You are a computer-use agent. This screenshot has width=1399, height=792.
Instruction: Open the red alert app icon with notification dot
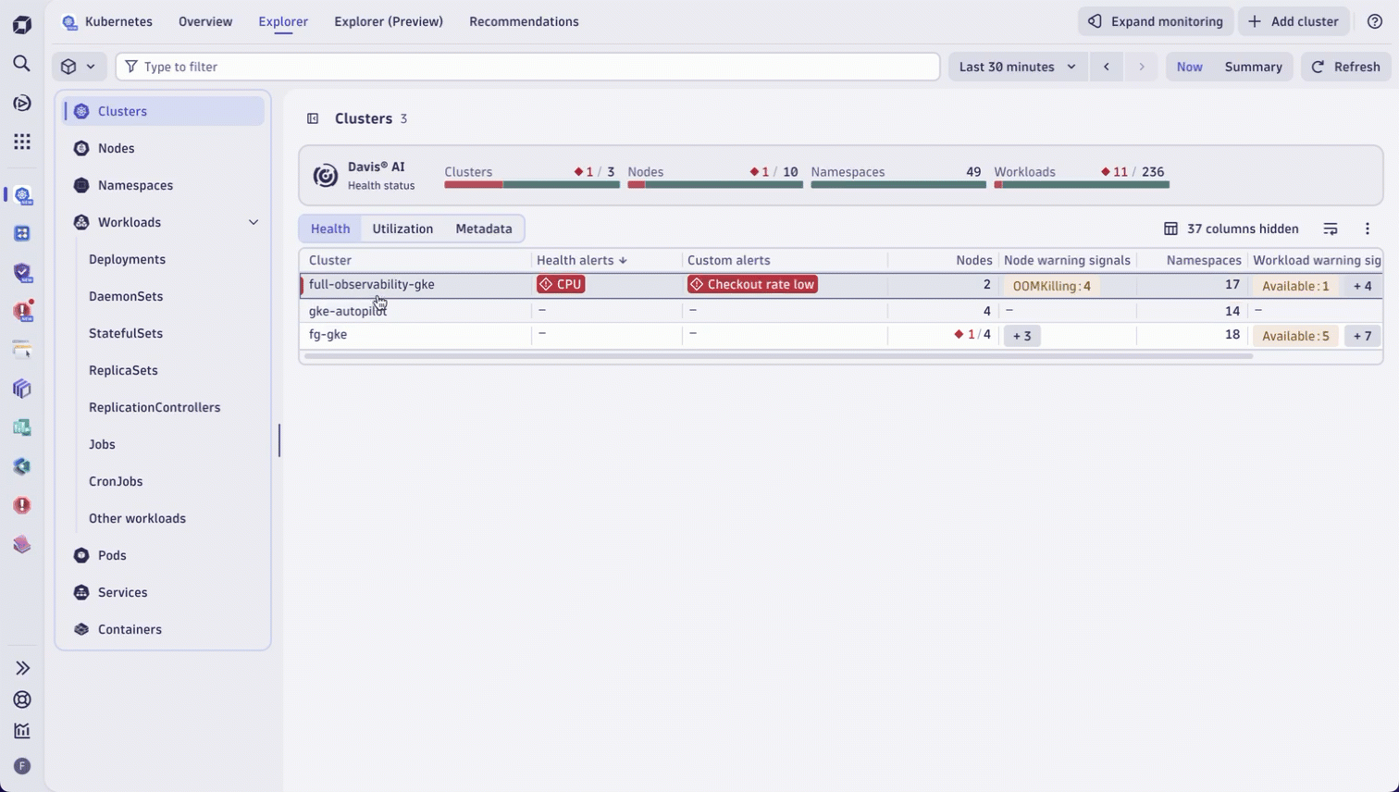[x=23, y=310]
